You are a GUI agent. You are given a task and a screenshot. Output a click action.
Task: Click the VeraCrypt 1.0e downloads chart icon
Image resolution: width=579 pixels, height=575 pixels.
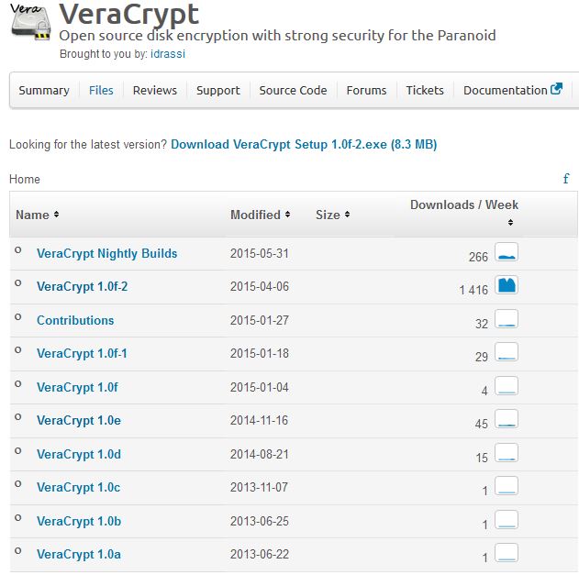pos(507,419)
